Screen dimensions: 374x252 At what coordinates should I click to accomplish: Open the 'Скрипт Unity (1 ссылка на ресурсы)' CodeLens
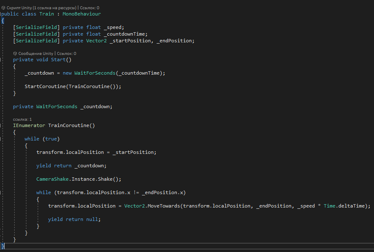pos(41,8)
